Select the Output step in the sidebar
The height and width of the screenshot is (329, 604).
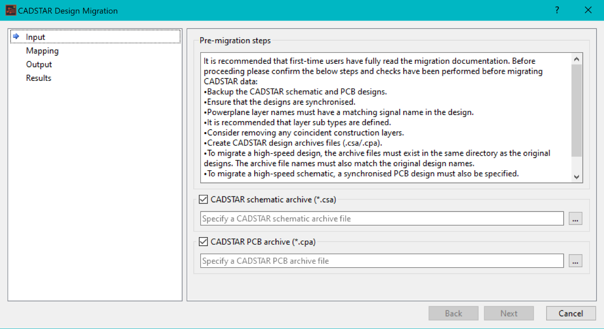(39, 64)
